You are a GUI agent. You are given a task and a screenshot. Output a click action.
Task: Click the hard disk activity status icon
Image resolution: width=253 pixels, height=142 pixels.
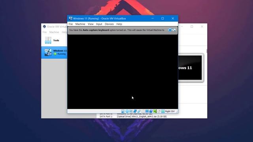(x=123, y=111)
